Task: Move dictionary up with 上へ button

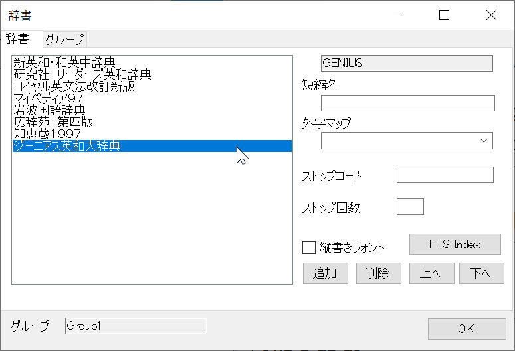Action: click(431, 273)
